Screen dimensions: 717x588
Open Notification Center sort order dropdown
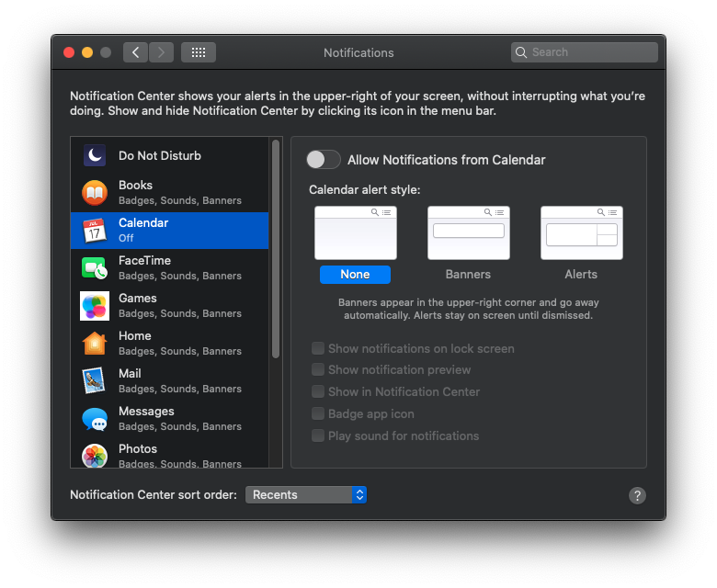point(306,495)
